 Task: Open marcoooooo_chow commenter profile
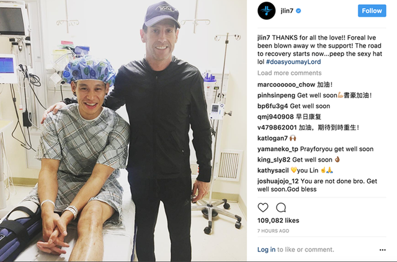(x=286, y=84)
